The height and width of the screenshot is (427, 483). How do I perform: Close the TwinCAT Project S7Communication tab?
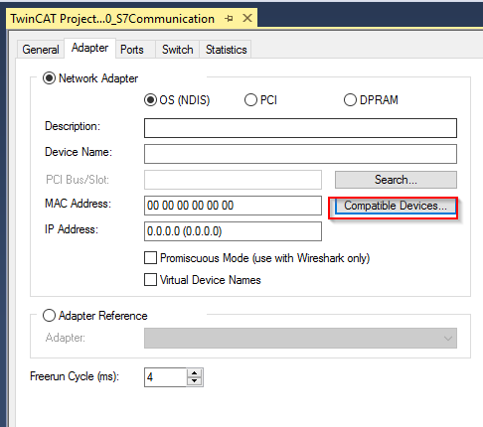tap(247, 18)
